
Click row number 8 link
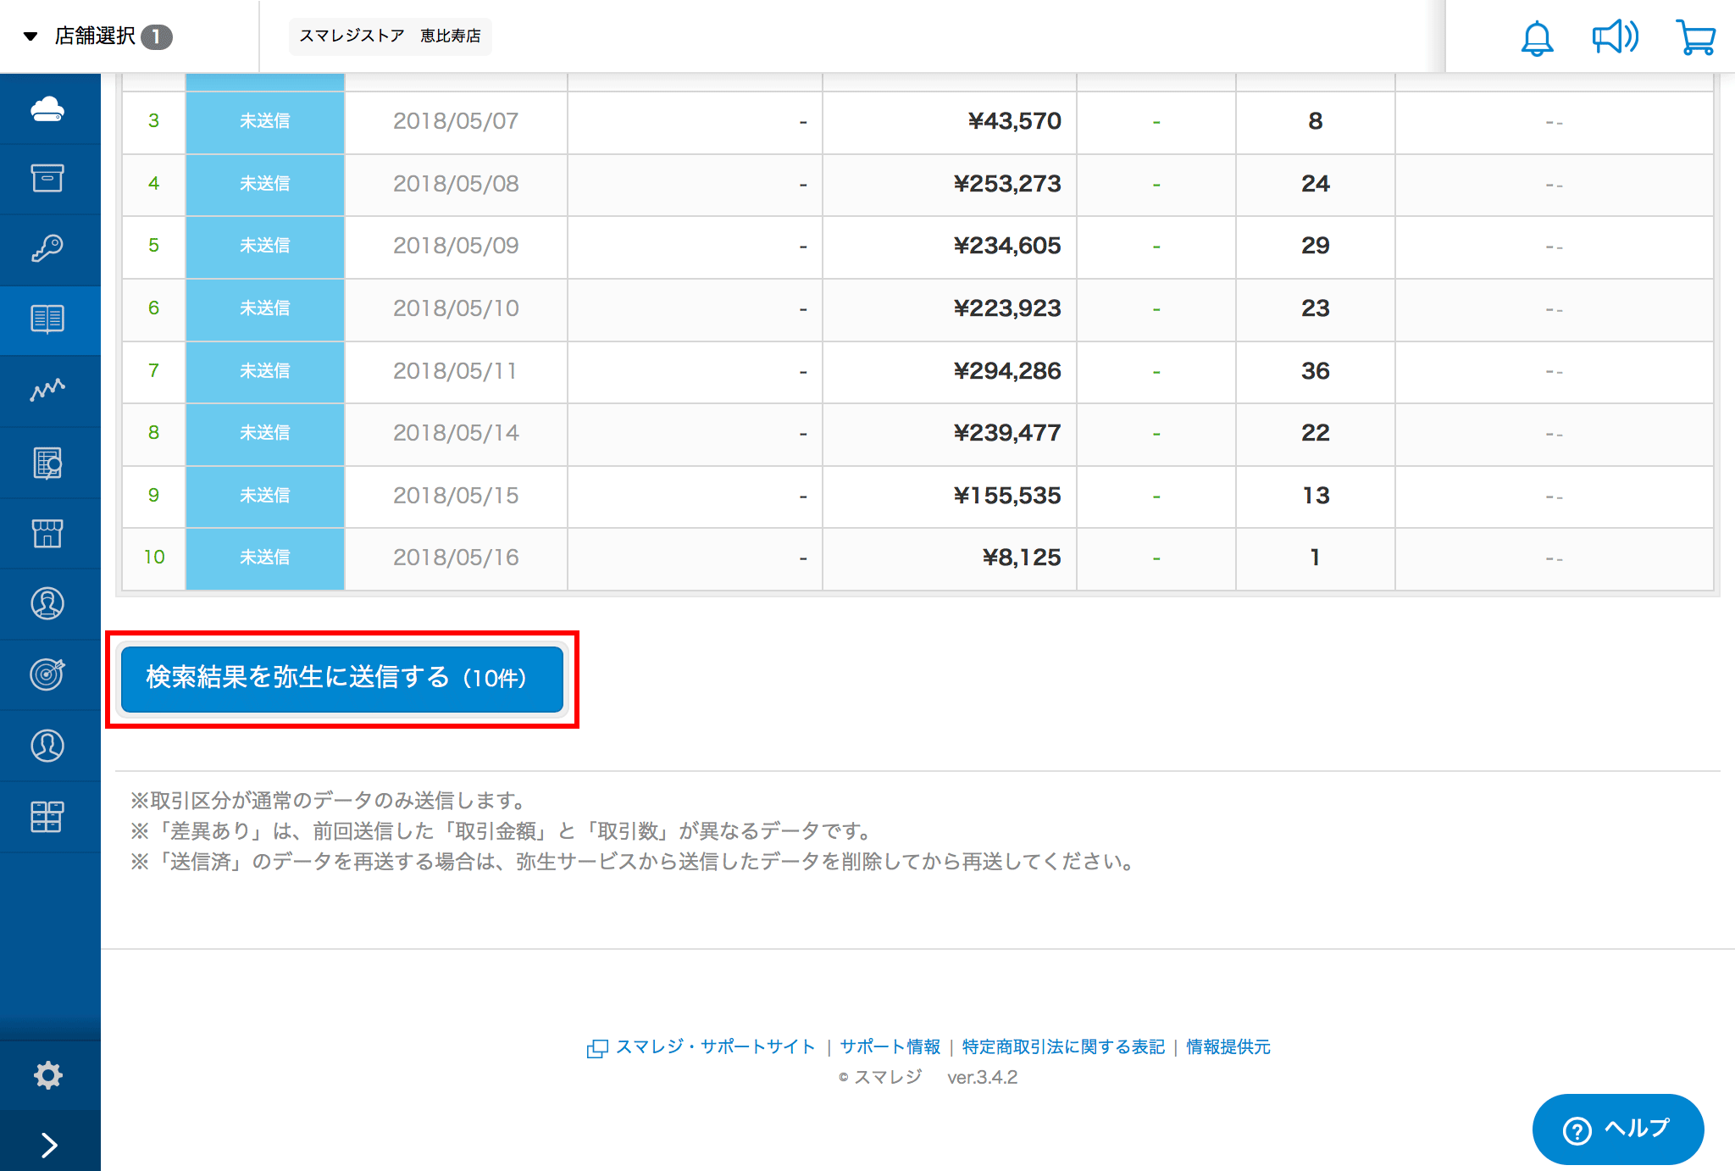click(x=153, y=433)
